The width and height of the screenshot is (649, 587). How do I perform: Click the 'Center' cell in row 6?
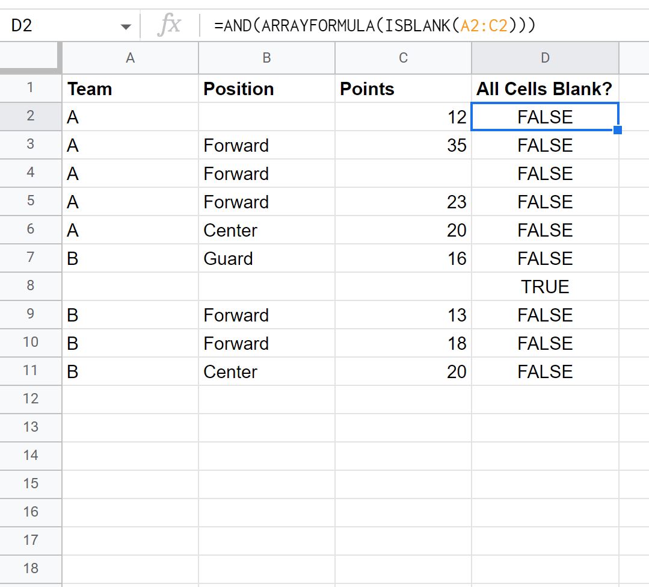pyautogui.click(x=266, y=231)
